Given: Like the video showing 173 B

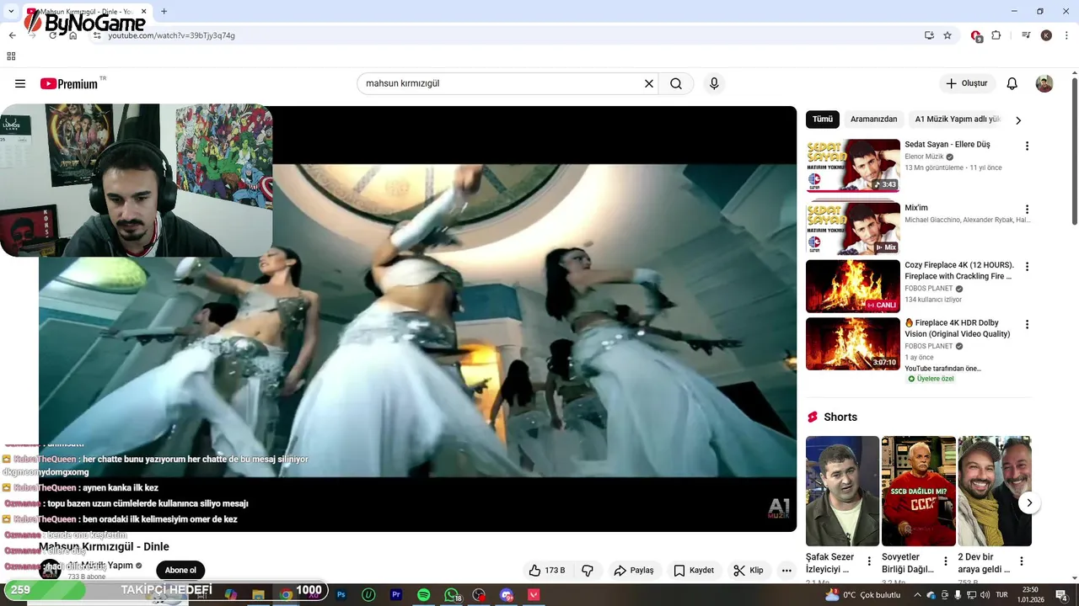Looking at the screenshot, I should click(x=547, y=570).
